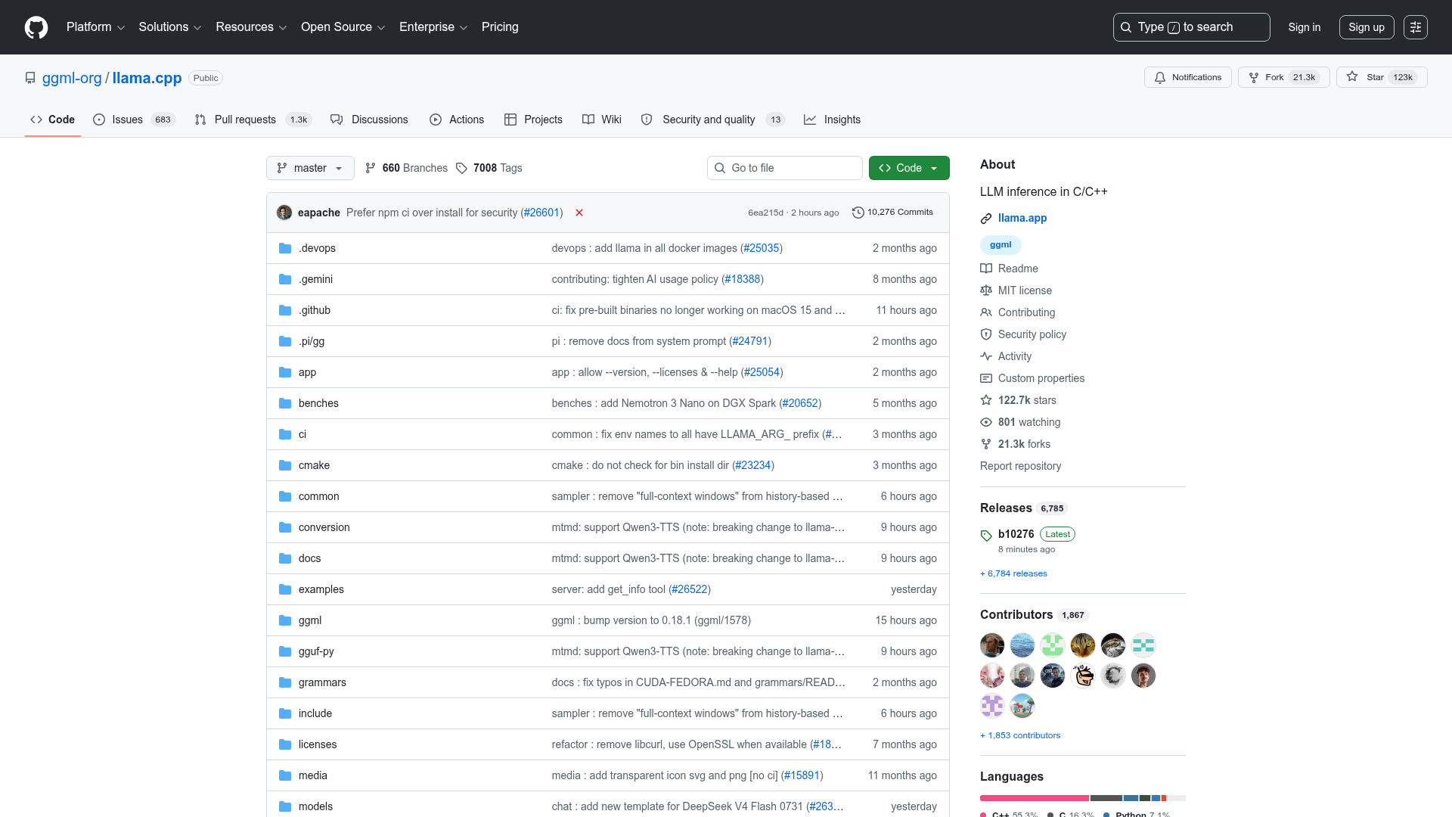Open the conversion folder
Image resolution: width=1452 pixels, height=817 pixels.
point(324,527)
